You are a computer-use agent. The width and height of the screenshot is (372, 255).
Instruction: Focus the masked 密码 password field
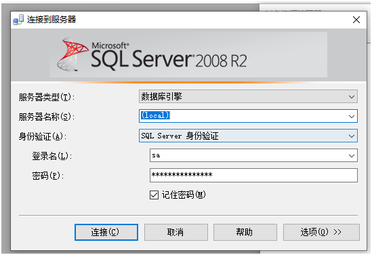pos(253,175)
